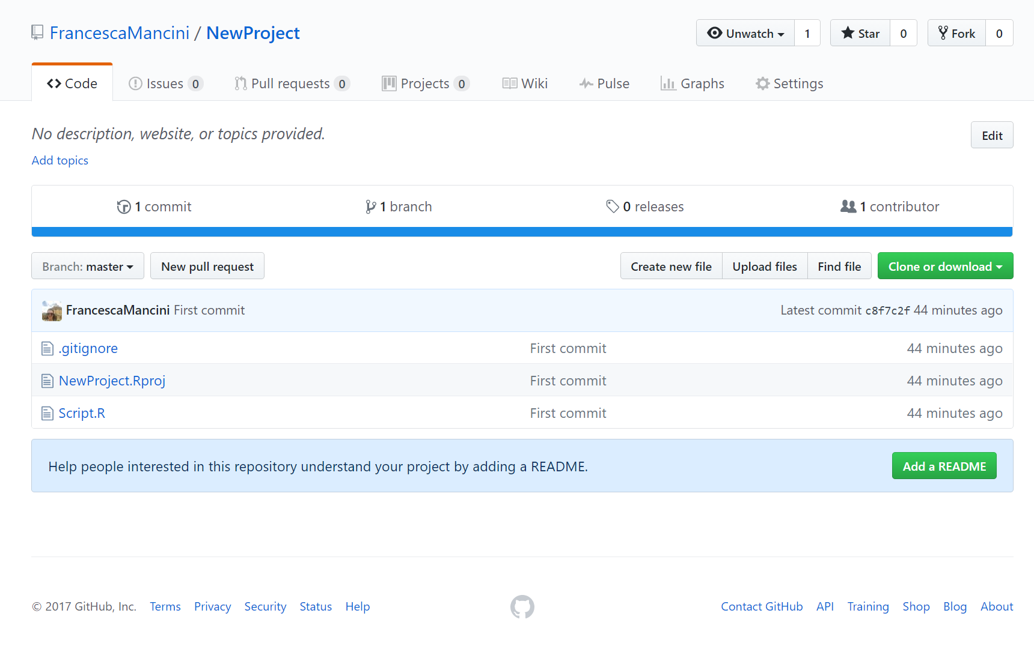Open the .gitignore file

click(88, 348)
